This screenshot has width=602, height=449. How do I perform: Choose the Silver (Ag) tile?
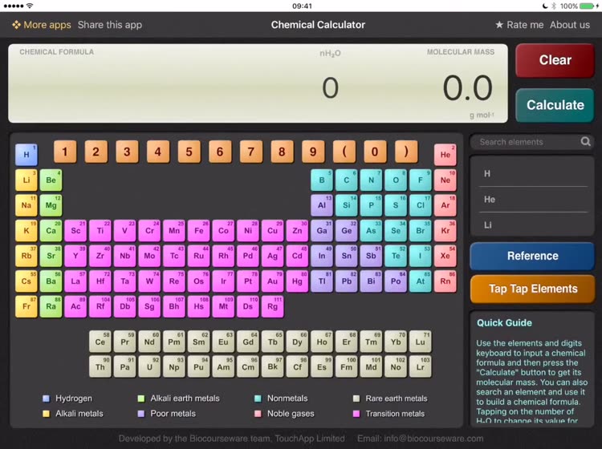pos(272,256)
